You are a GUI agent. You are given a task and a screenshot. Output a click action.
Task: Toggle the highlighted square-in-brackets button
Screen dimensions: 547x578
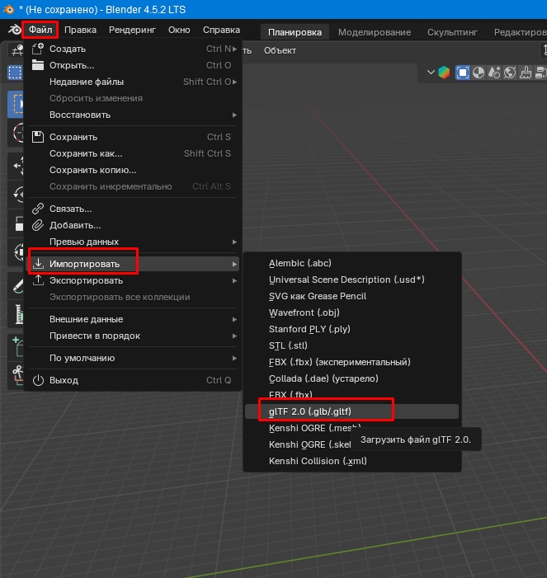[x=463, y=73]
